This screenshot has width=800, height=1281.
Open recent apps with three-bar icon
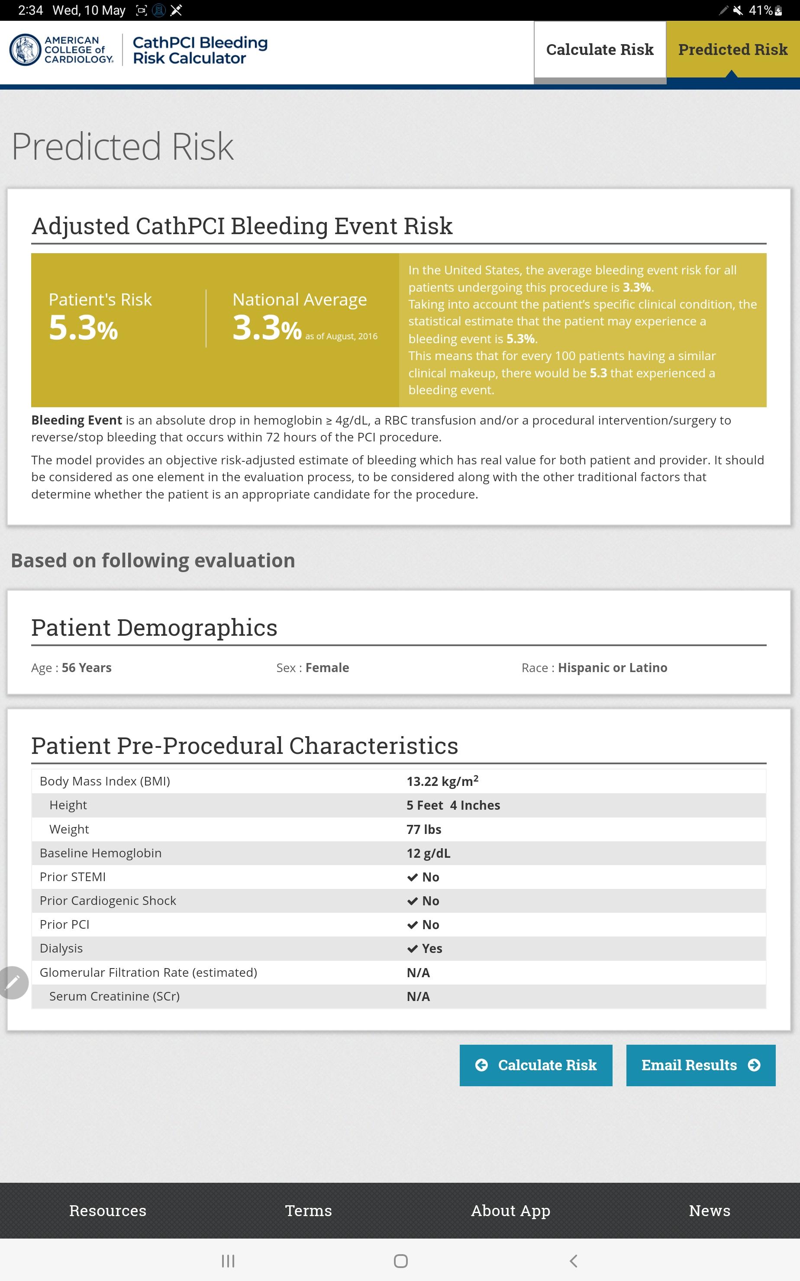(x=228, y=1261)
